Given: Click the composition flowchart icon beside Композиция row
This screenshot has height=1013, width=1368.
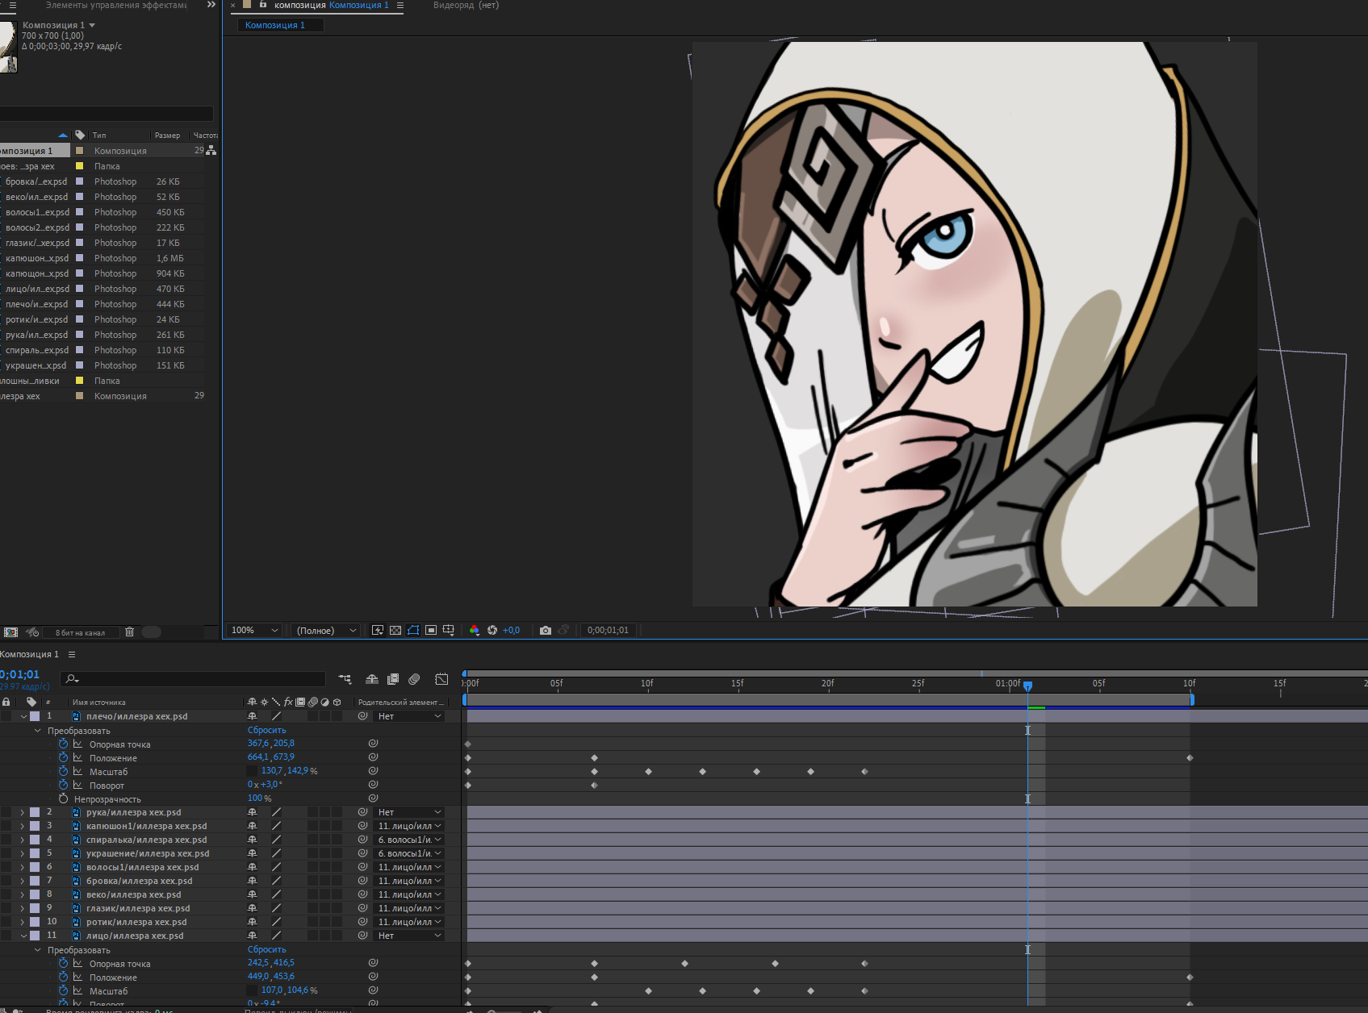Looking at the screenshot, I should click(x=211, y=151).
